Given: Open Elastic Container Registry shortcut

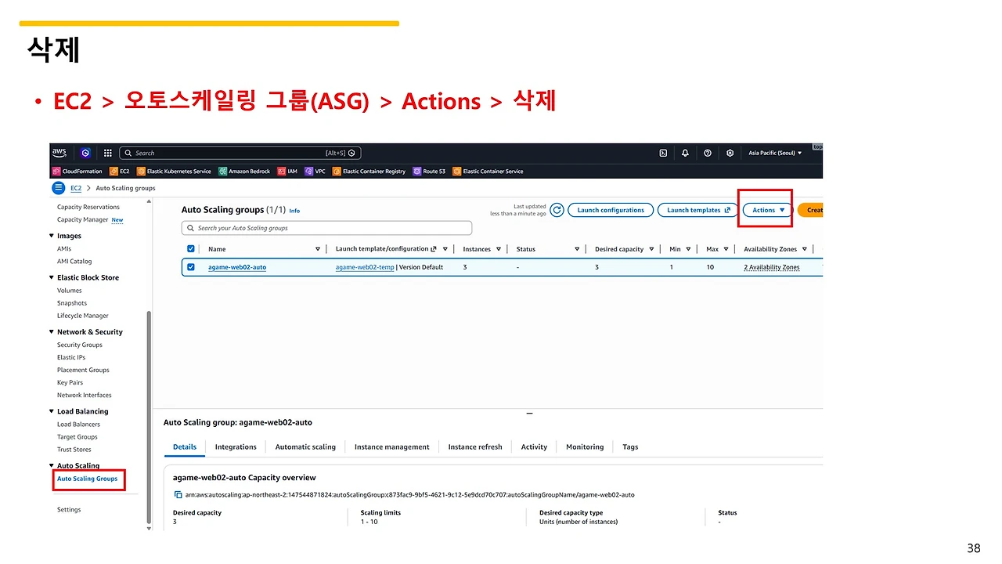Looking at the screenshot, I should 369,172.
